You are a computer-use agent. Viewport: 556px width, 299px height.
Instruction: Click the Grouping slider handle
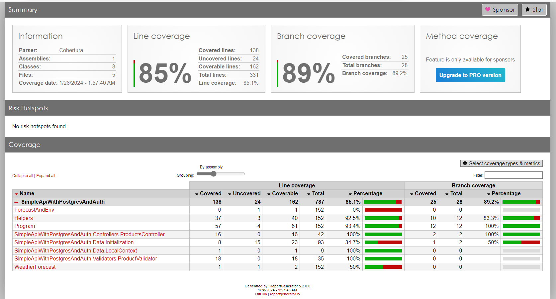[214, 174]
